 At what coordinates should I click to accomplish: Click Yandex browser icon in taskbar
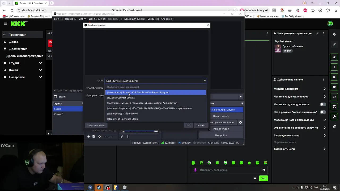90,188
